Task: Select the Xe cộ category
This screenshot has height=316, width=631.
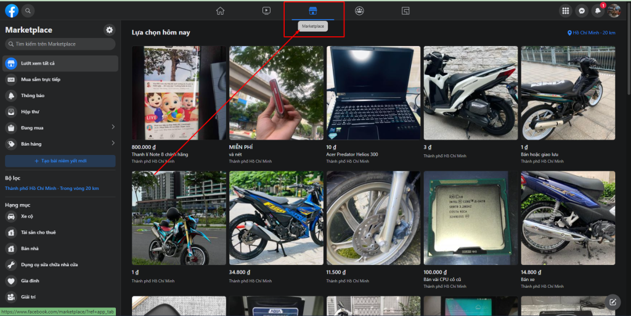Action: pyautogui.click(x=26, y=216)
